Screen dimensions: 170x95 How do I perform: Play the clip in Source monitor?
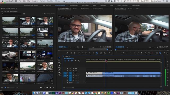[x=86, y=53]
